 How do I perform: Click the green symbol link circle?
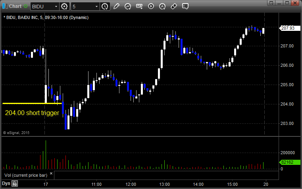[25, 6]
